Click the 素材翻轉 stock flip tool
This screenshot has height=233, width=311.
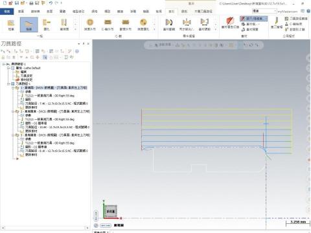(169, 25)
